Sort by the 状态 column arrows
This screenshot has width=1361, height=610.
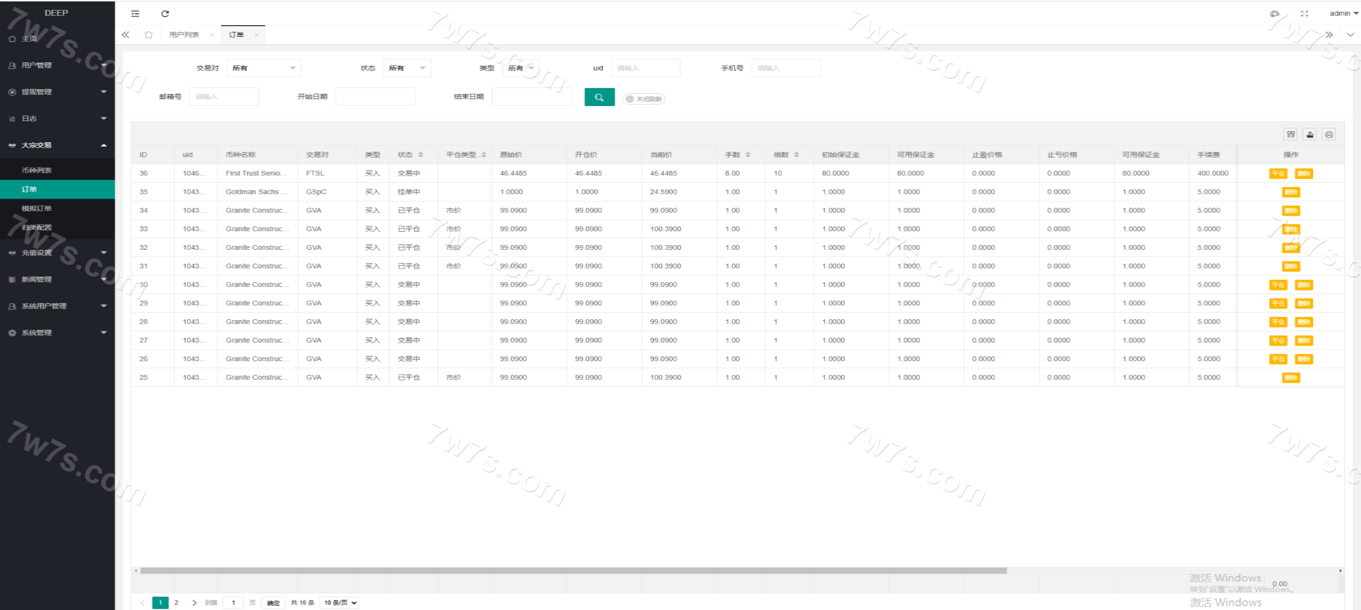420,154
